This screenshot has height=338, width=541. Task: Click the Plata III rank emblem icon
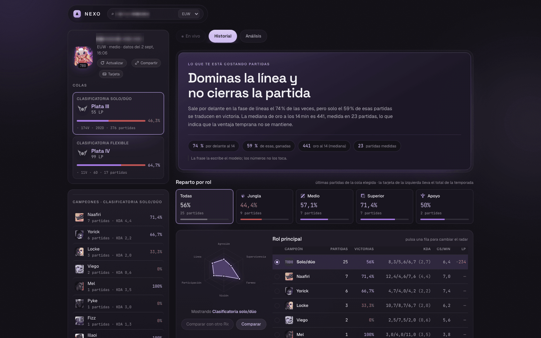point(83,109)
